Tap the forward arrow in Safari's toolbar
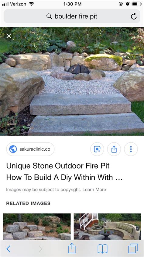This screenshot has width=144, height=257. (x=40, y=249)
